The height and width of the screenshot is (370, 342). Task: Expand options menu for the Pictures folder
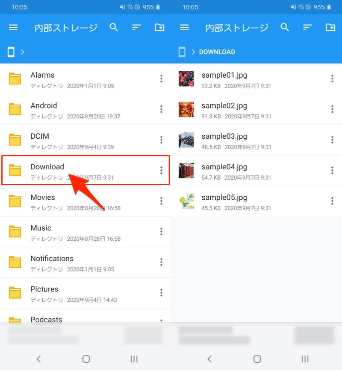pos(161,293)
